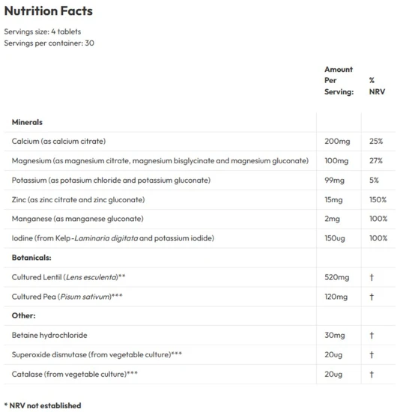The width and height of the screenshot is (412, 412).
Task: Click Servings per container 30 line
Action: pyautogui.click(x=49, y=43)
